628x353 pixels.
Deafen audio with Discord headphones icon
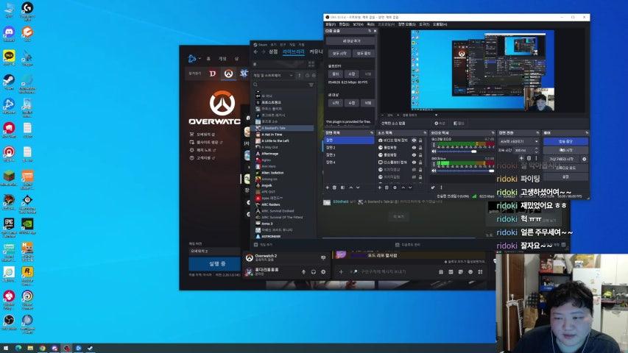click(314, 271)
